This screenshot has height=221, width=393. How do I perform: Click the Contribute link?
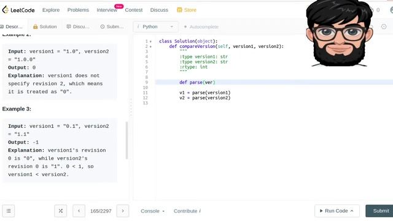click(187, 211)
